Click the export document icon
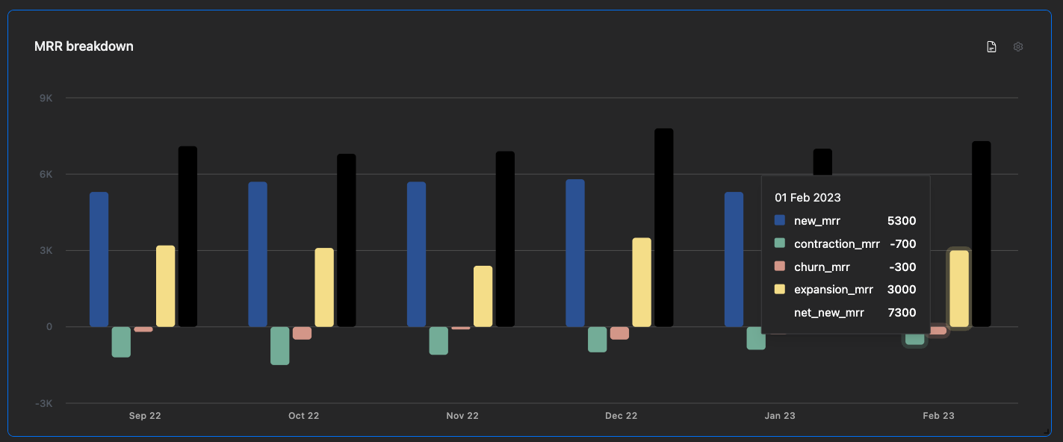The height and width of the screenshot is (442, 1063). (991, 47)
